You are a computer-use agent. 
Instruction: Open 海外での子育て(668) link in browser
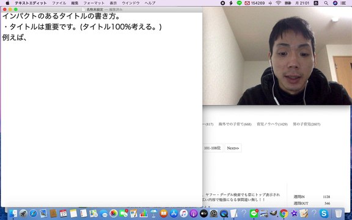[x=235, y=124]
